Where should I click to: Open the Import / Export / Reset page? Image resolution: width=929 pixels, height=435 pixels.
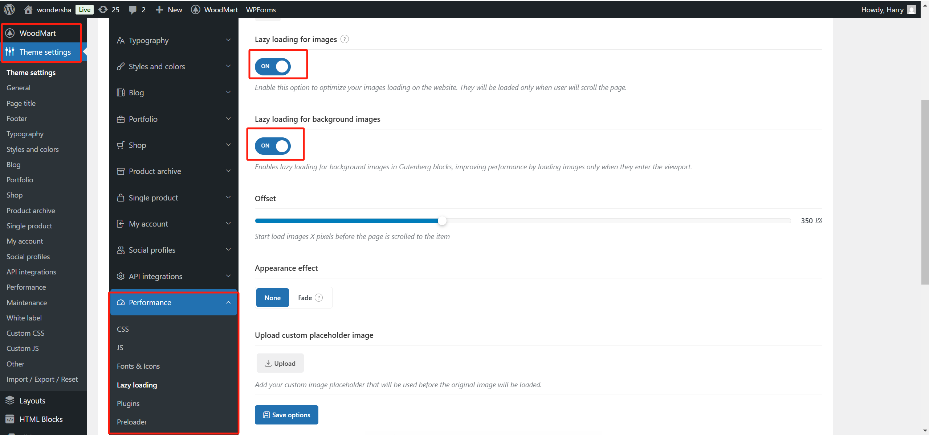(42, 379)
